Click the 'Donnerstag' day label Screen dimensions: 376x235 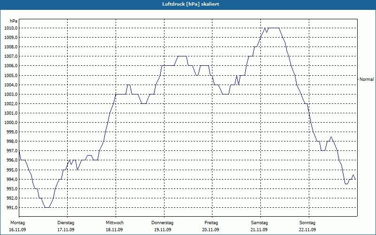[x=162, y=223]
